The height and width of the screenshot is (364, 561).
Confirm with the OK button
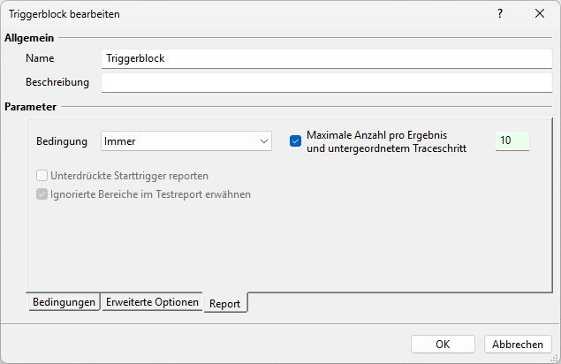pyautogui.click(x=443, y=345)
